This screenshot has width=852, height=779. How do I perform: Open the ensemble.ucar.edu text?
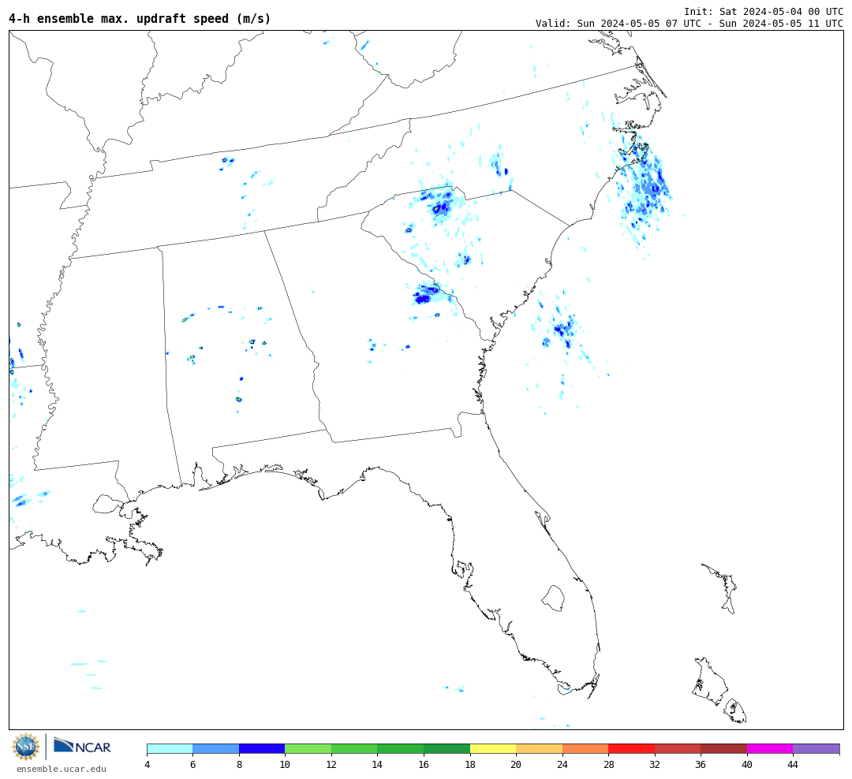click(62, 769)
